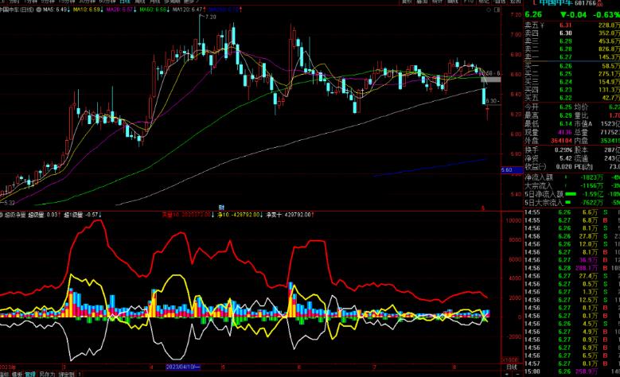Switch to the 月线 period tab

coord(154,2)
